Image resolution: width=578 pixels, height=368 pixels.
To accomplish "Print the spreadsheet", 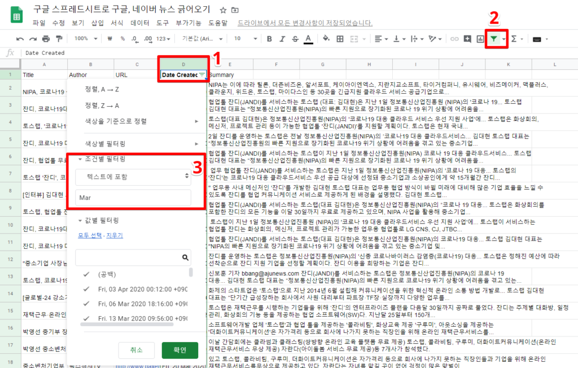I will pos(46,39).
